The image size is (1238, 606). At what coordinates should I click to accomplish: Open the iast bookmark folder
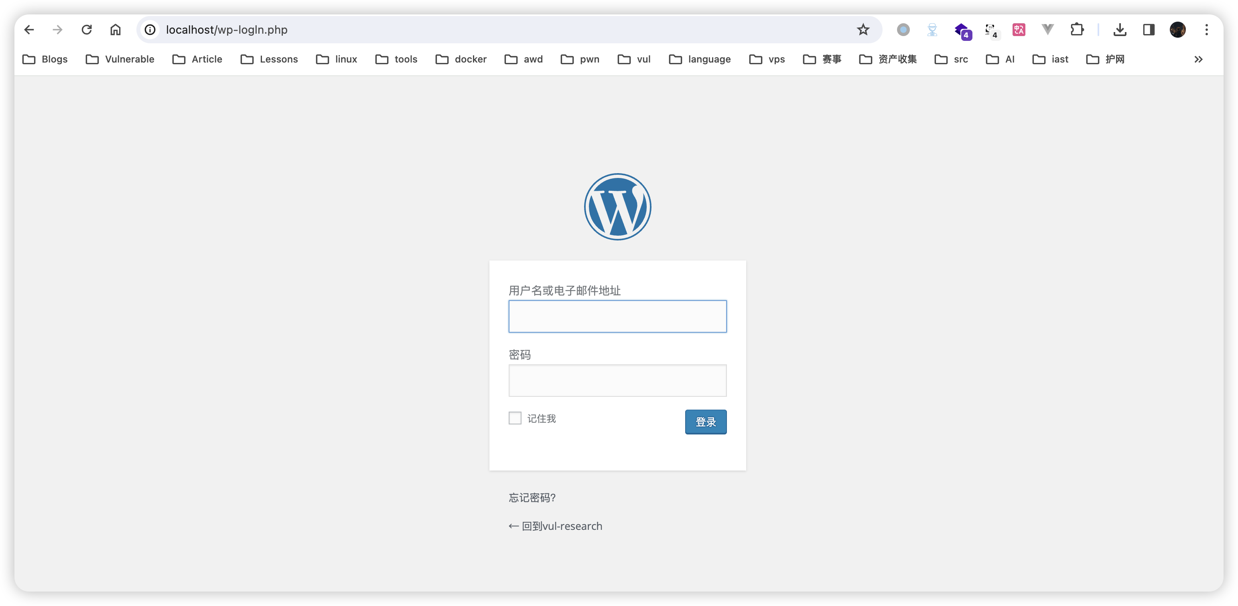[1051, 60]
